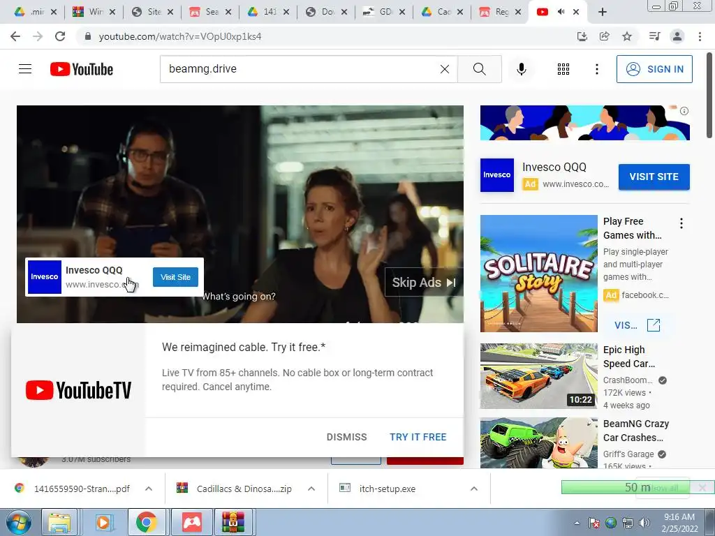The width and height of the screenshot is (715, 536).
Task: Open the YouTube apps grid icon
Action: [563, 69]
